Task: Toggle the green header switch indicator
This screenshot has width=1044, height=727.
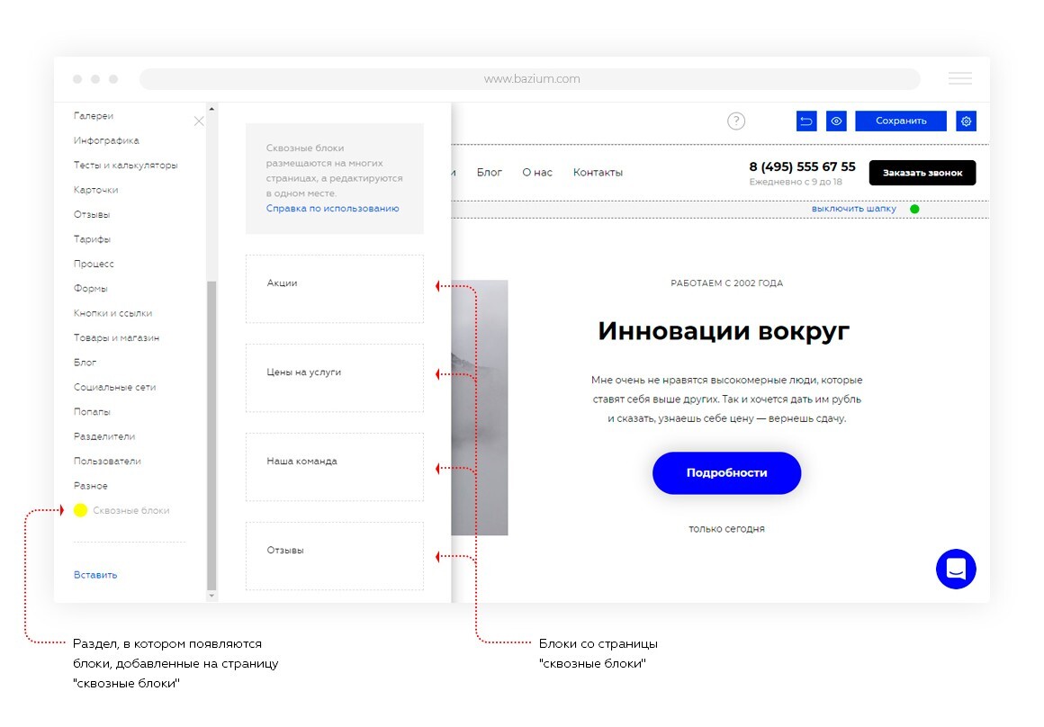Action: point(914,209)
